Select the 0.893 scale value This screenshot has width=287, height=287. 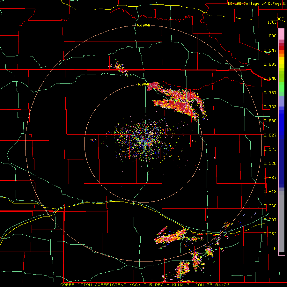pyautogui.click(x=270, y=64)
